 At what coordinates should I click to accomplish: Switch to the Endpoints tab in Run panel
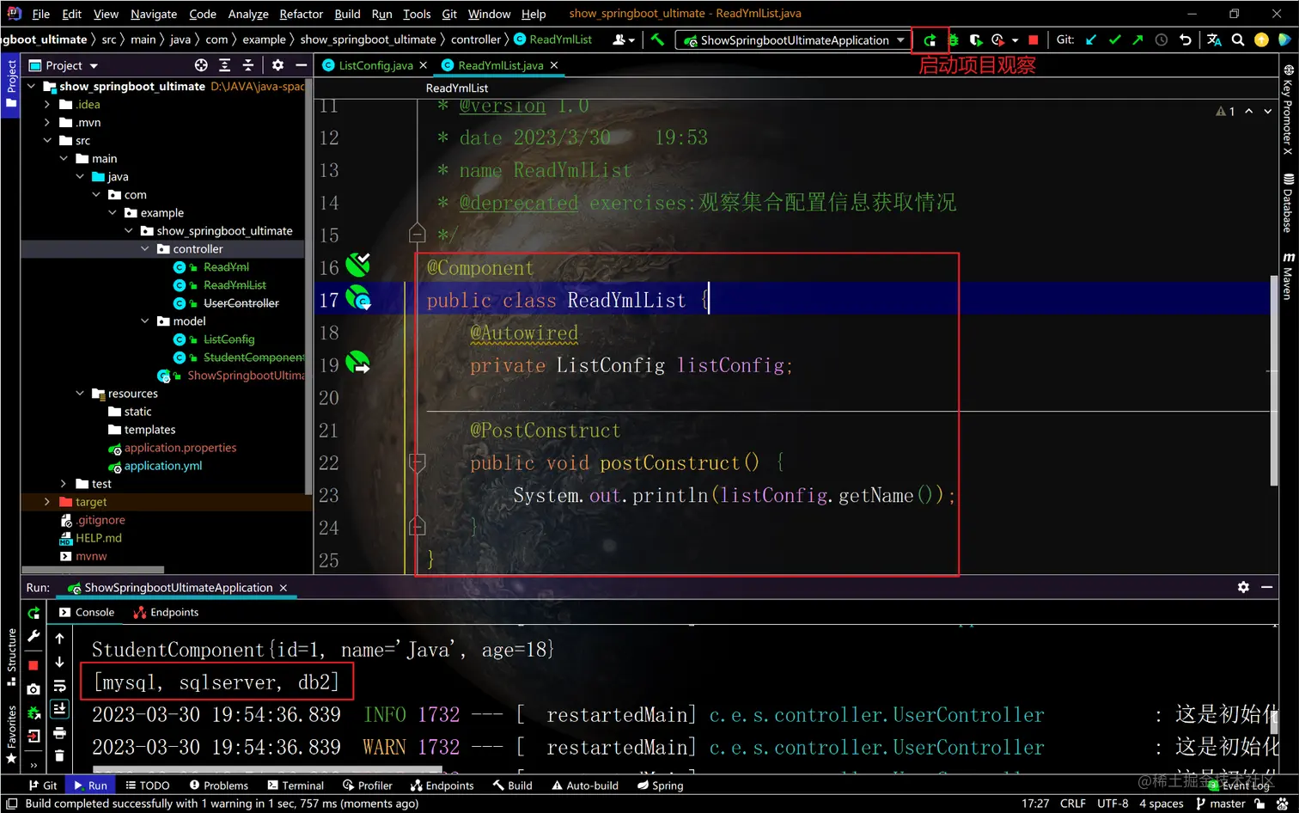click(x=166, y=613)
